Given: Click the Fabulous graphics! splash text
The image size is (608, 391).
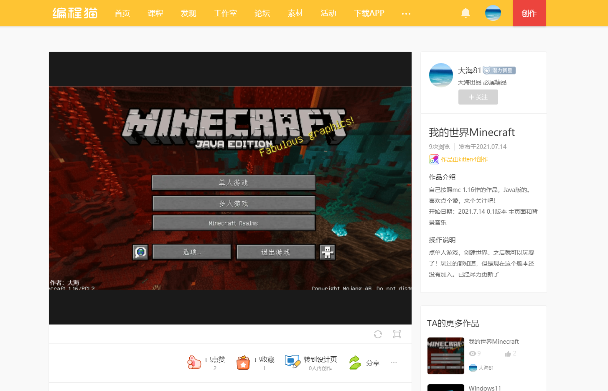Looking at the screenshot, I should click(x=306, y=136).
